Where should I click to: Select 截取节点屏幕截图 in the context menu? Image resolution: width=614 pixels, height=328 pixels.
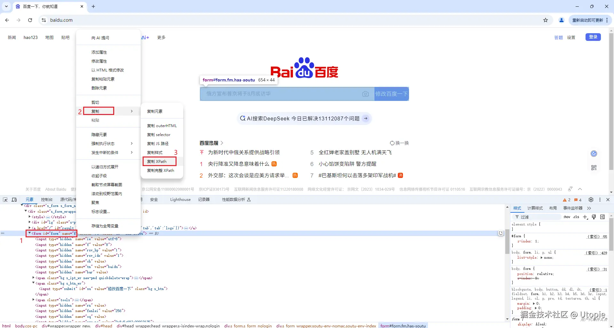[107, 185]
